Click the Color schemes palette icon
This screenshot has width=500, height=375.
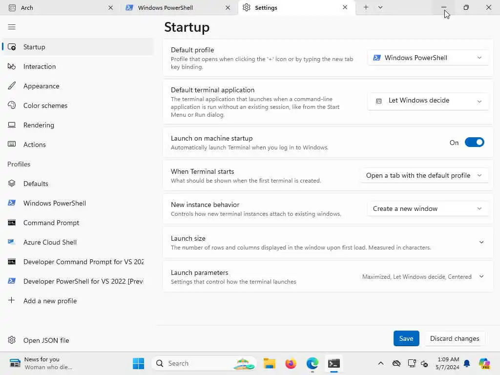point(12,105)
